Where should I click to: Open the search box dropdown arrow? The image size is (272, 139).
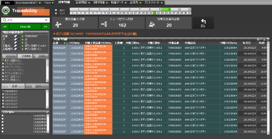[x=46, y=20]
